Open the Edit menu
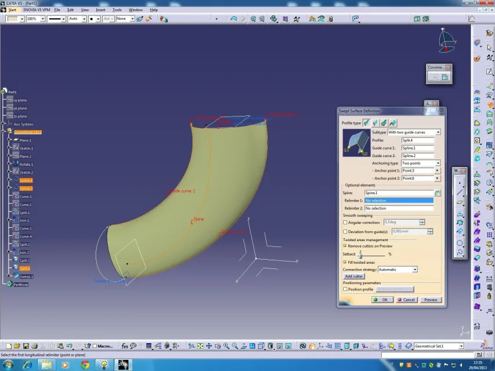The width and height of the screenshot is (495, 371). (x=70, y=10)
